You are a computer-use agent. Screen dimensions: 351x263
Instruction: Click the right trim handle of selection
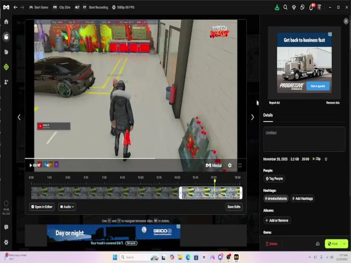241,193
